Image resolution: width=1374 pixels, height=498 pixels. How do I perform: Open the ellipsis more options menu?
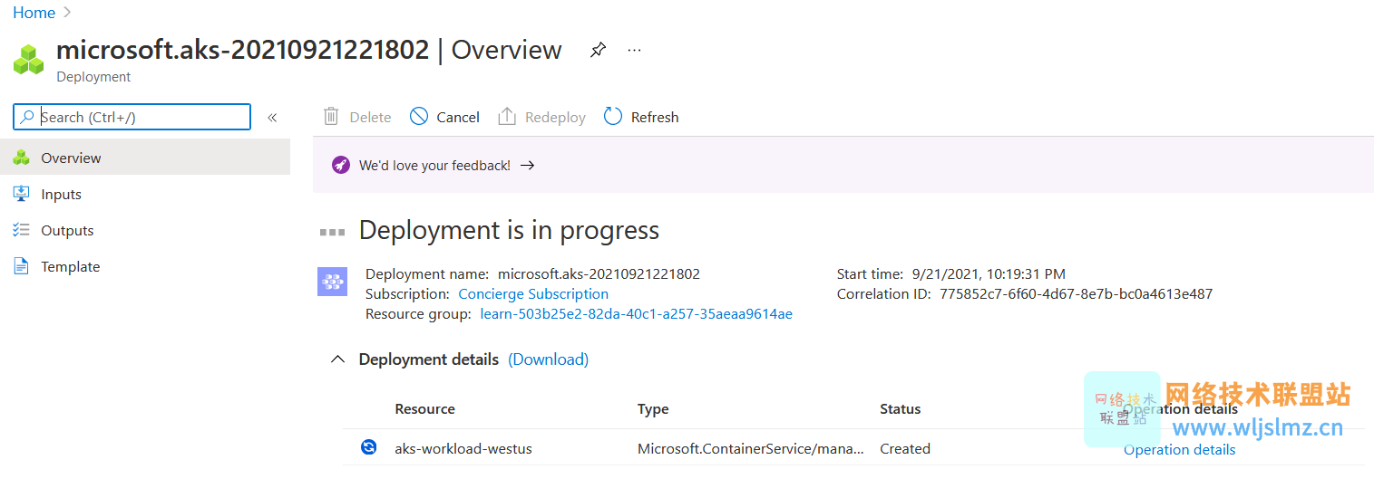point(634,50)
